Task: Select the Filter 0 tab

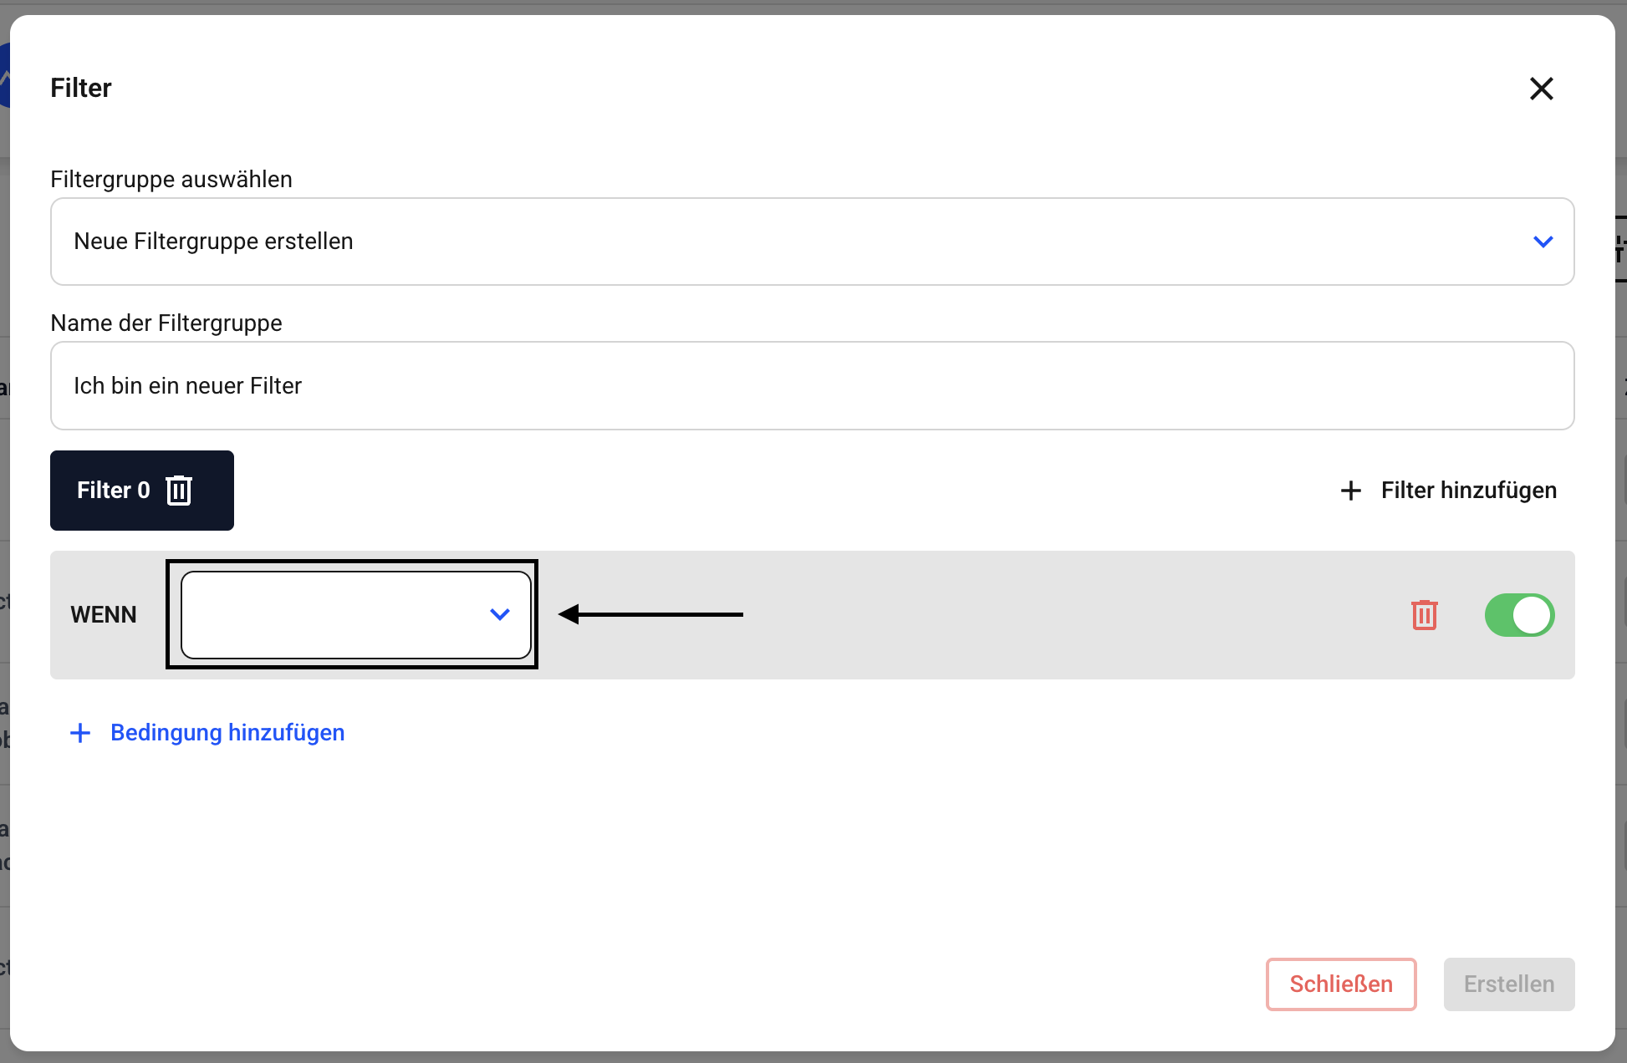Action: pos(113,491)
